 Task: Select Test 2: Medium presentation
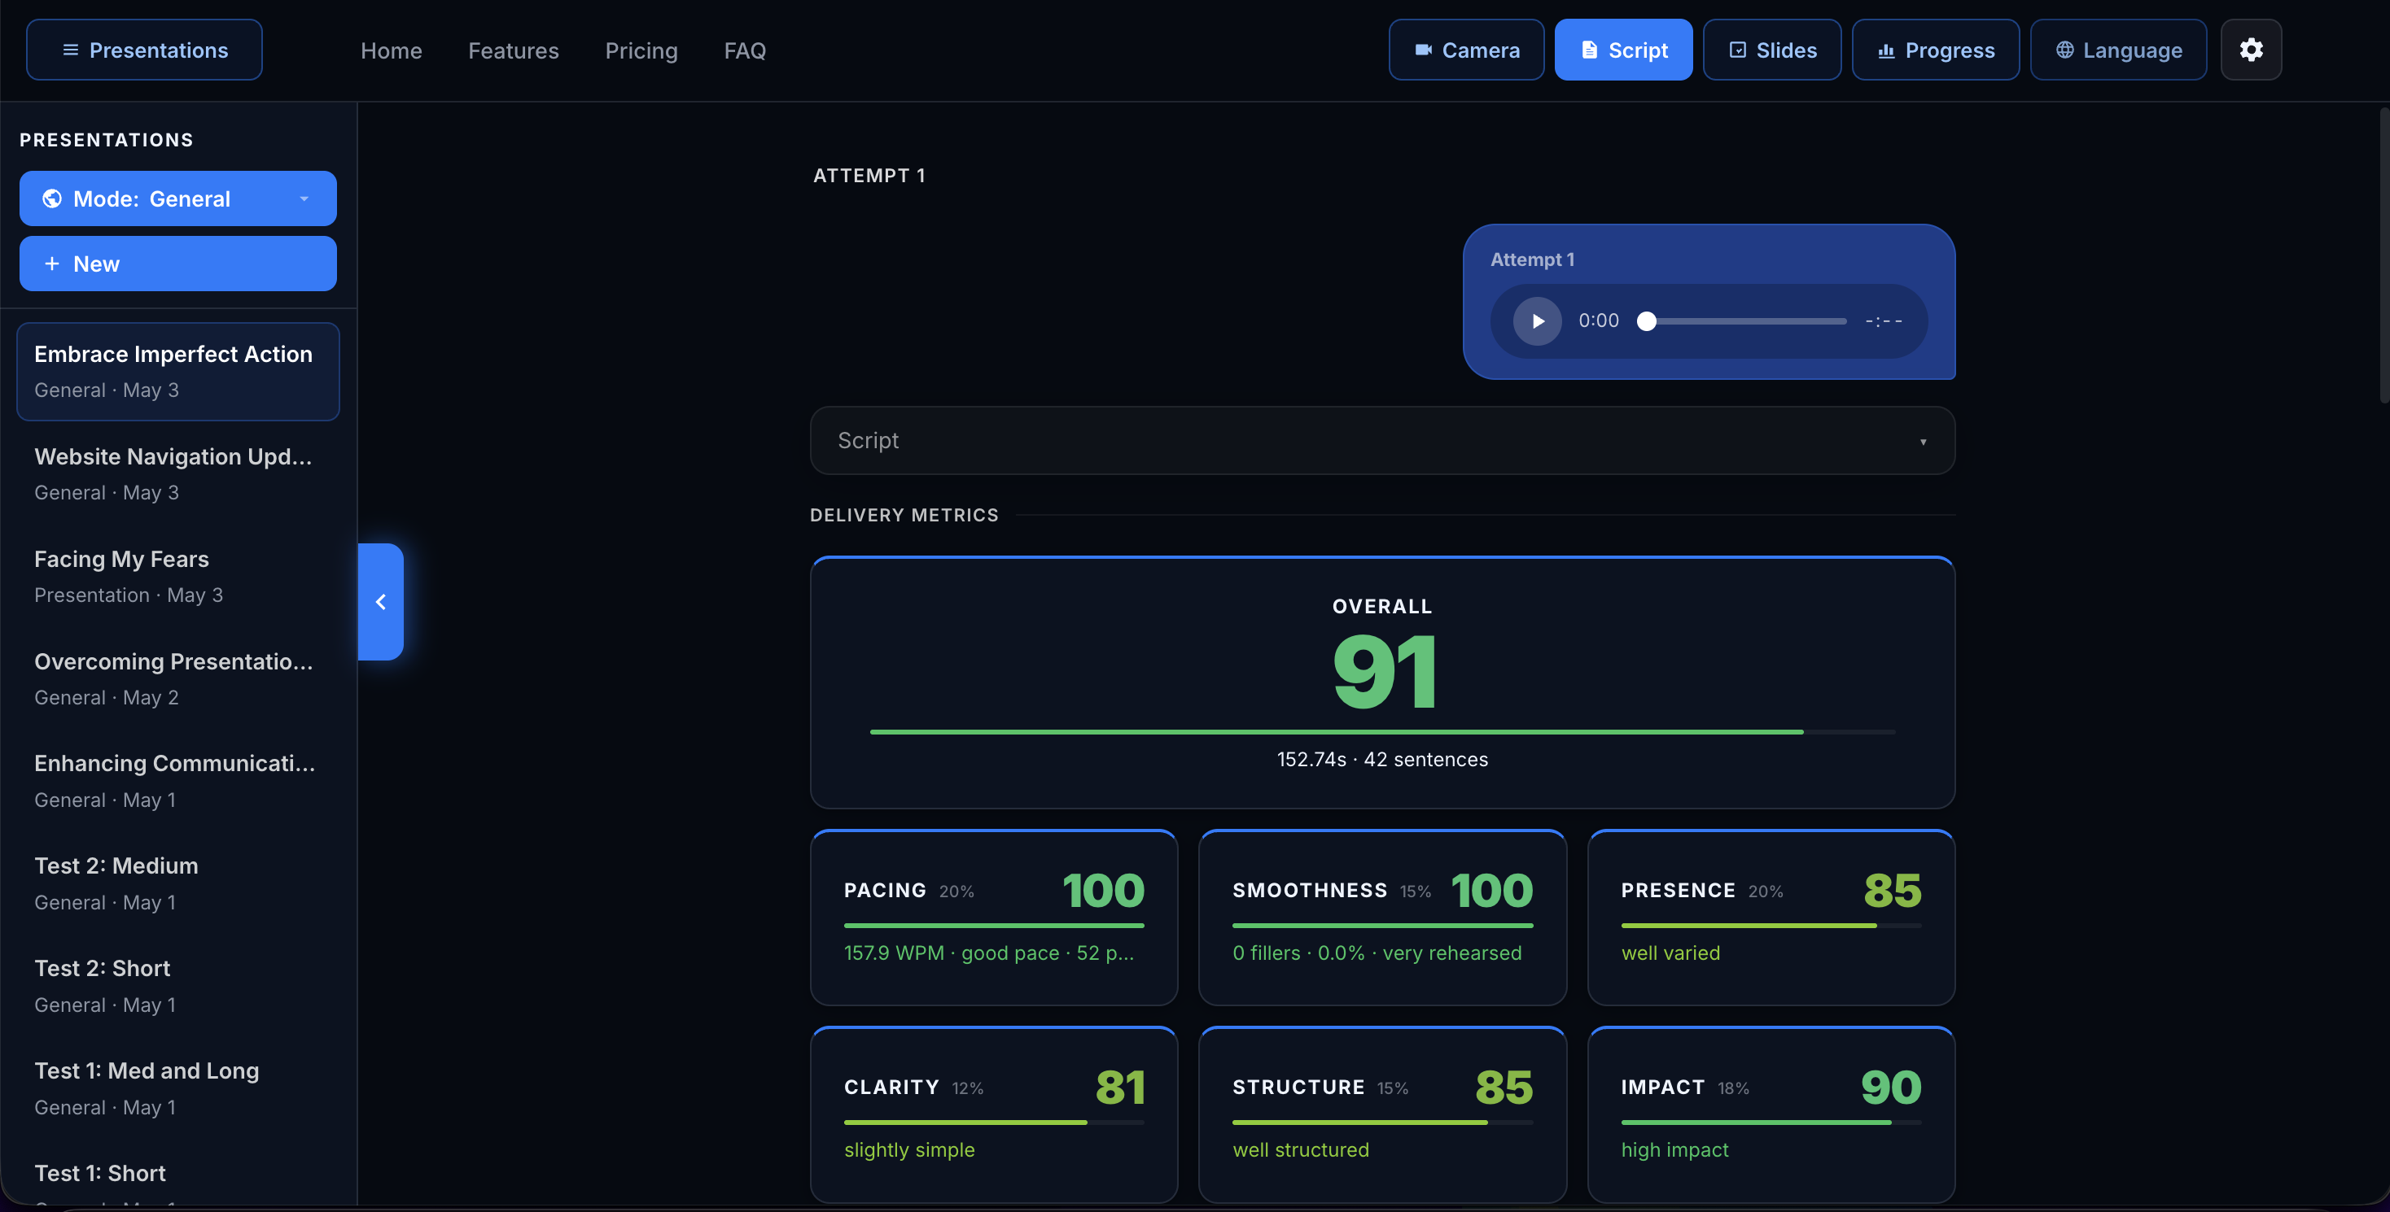click(178, 883)
